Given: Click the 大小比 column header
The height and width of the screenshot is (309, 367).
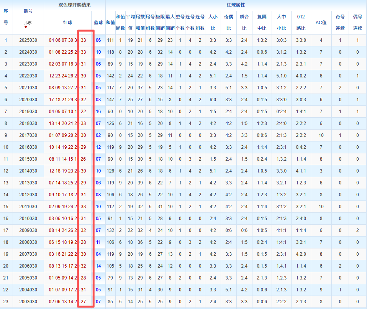Looking at the screenshot, I should click(213, 23).
